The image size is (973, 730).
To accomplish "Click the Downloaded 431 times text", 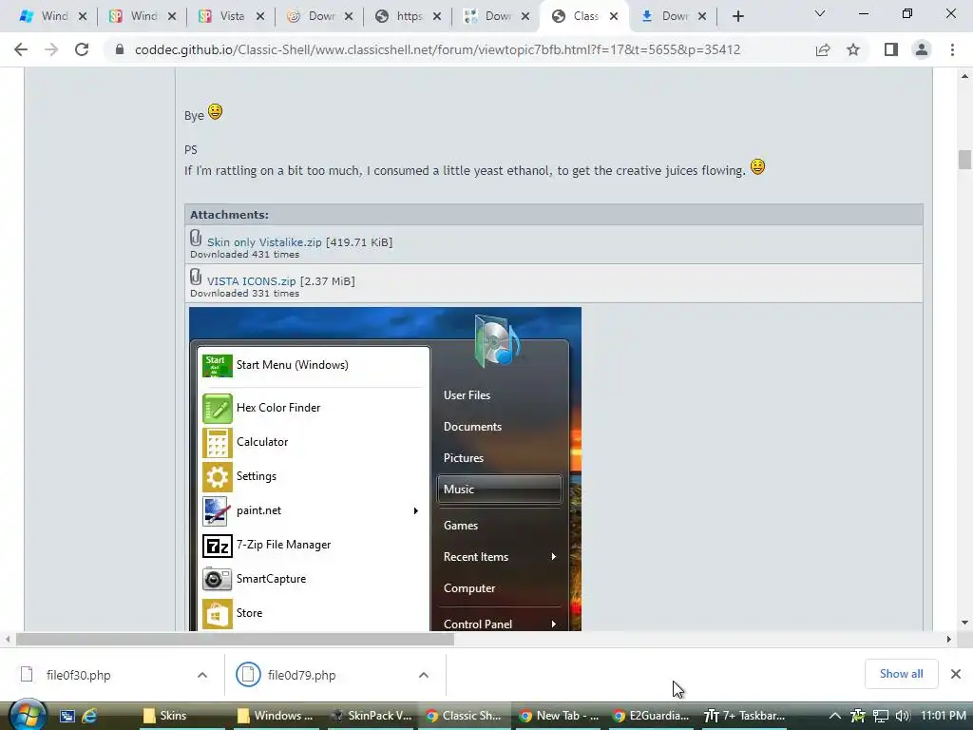I will tap(244, 255).
